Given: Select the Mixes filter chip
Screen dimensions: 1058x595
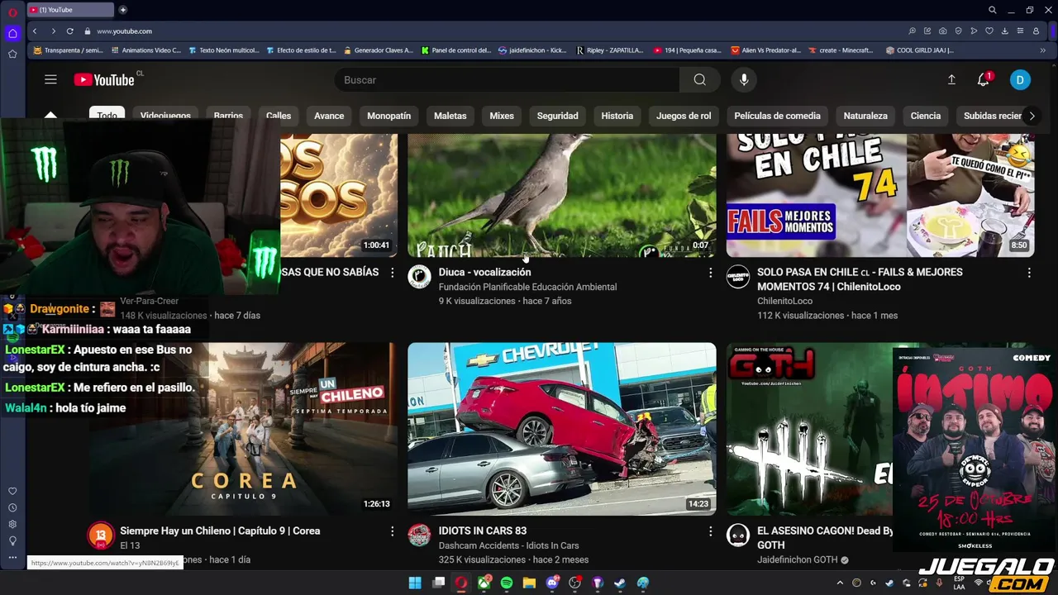Looking at the screenshot, I should [x=502, y=116].
